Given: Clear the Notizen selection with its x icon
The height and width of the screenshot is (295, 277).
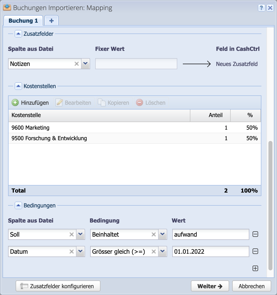Looking at the screenshot, I should coord(77,64).
